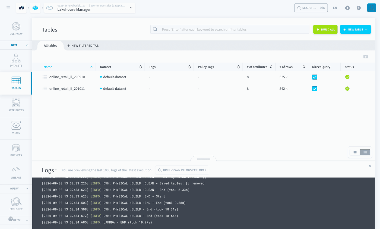The width and height of the screenshot is (380, 229).
Task: Expand the New Table dropdown arrow
Action: point(366,29)
